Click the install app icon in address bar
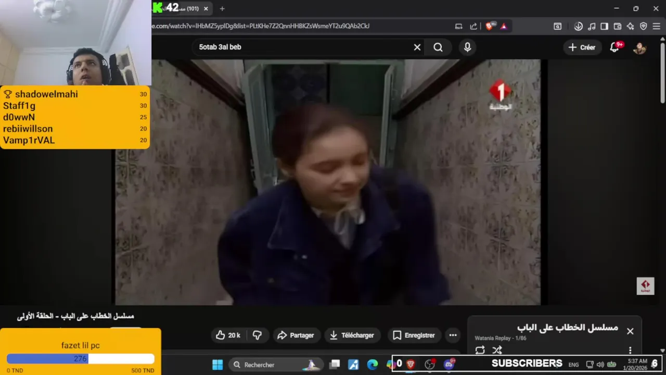This screenshot has height=375, width=666. click(x=458, y=26)
